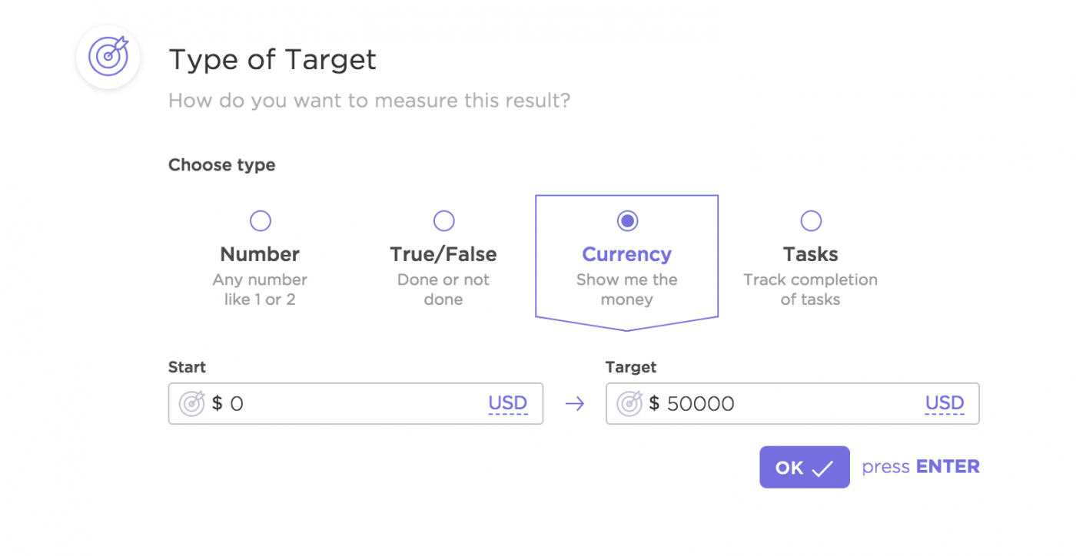Select the True/False radio button

point(443,221)
